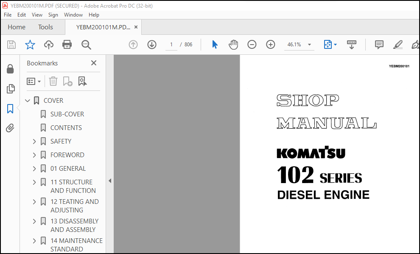
Task: Zoom in with plus icon
Action: 271,45
